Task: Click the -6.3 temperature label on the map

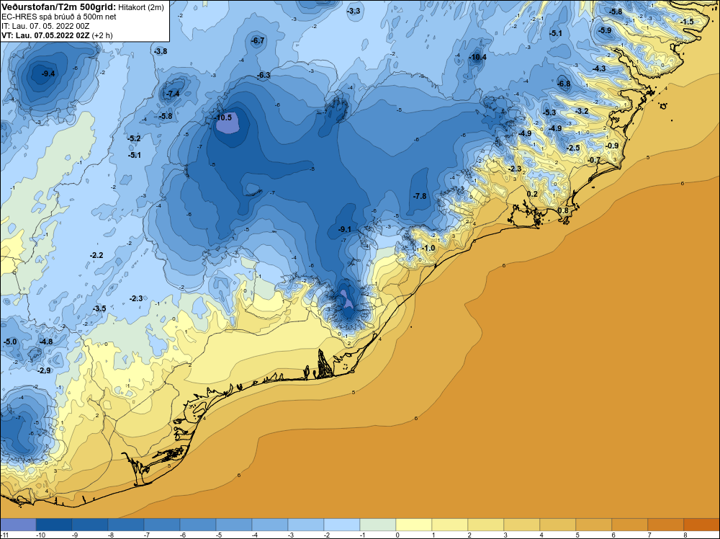Action: pyautogui.click(x=264, y=75)
